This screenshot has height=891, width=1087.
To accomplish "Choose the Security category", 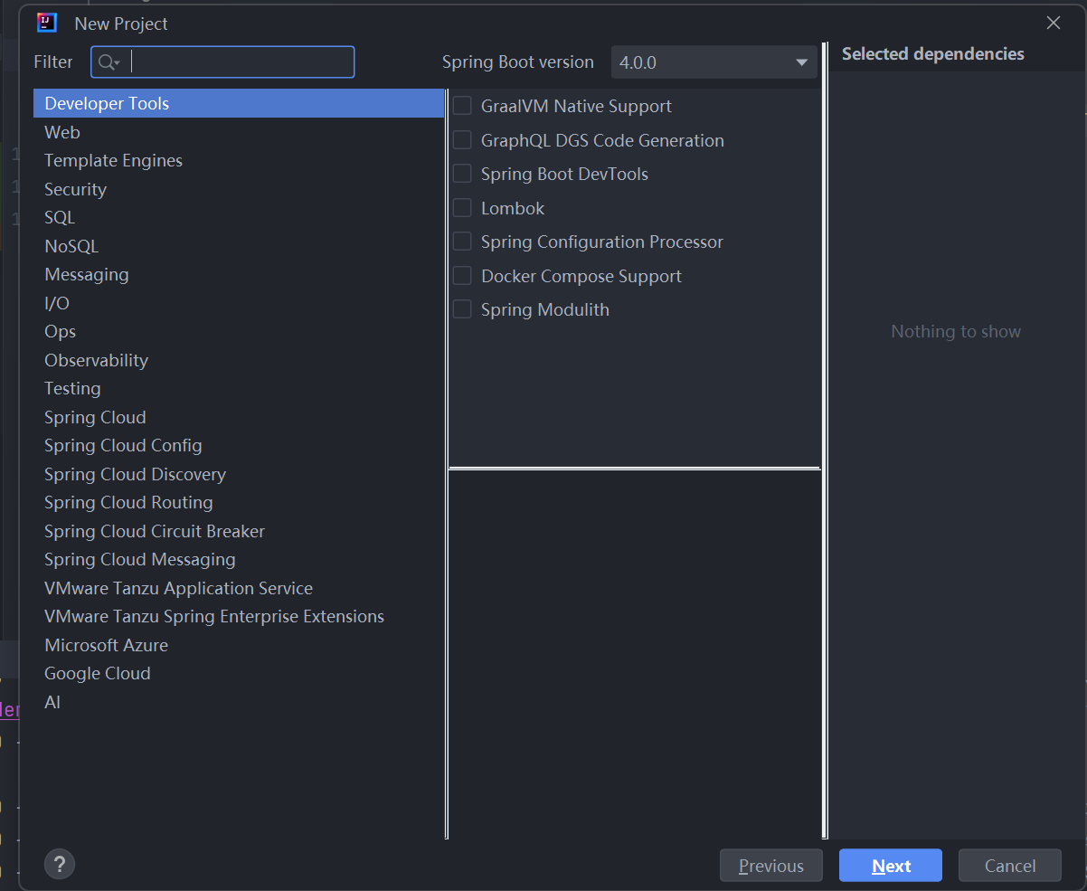I will tap(239, 189).
